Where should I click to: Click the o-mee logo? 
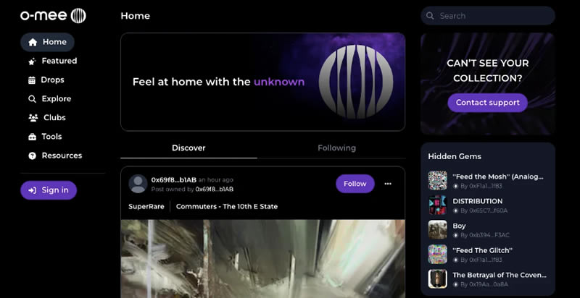coord(53,15)
